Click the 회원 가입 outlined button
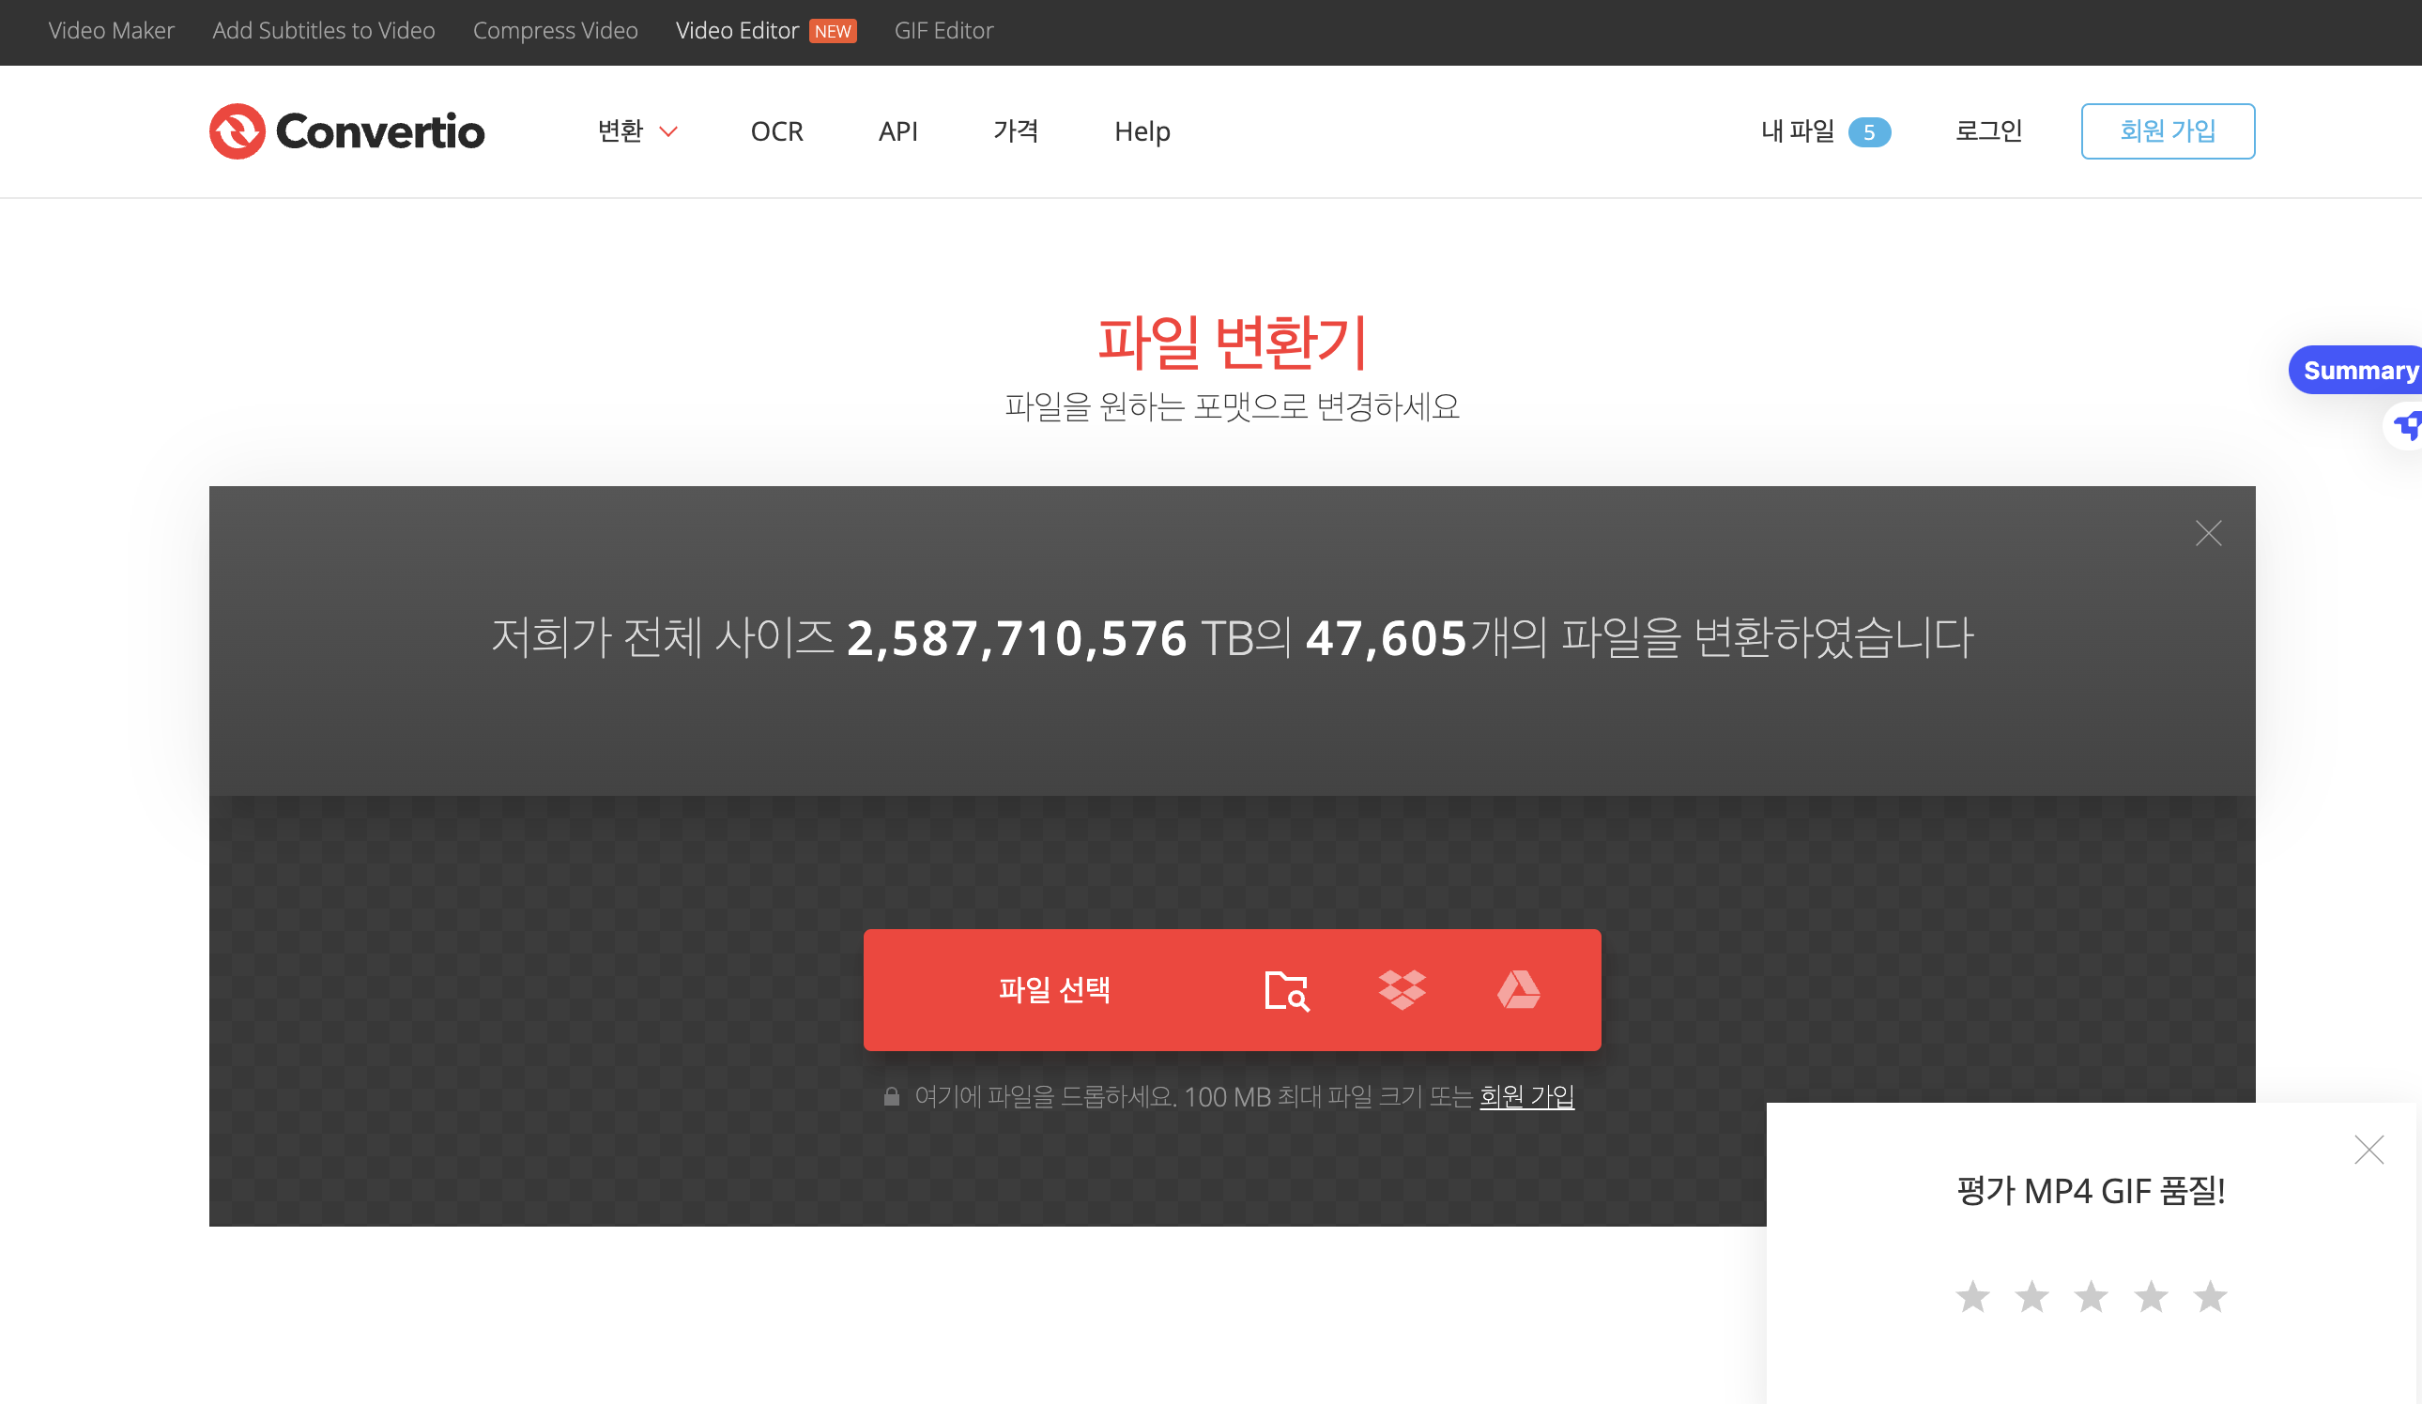Image resolution: width=2422 pixels, height=1404 pixels. click(2167, 130)
